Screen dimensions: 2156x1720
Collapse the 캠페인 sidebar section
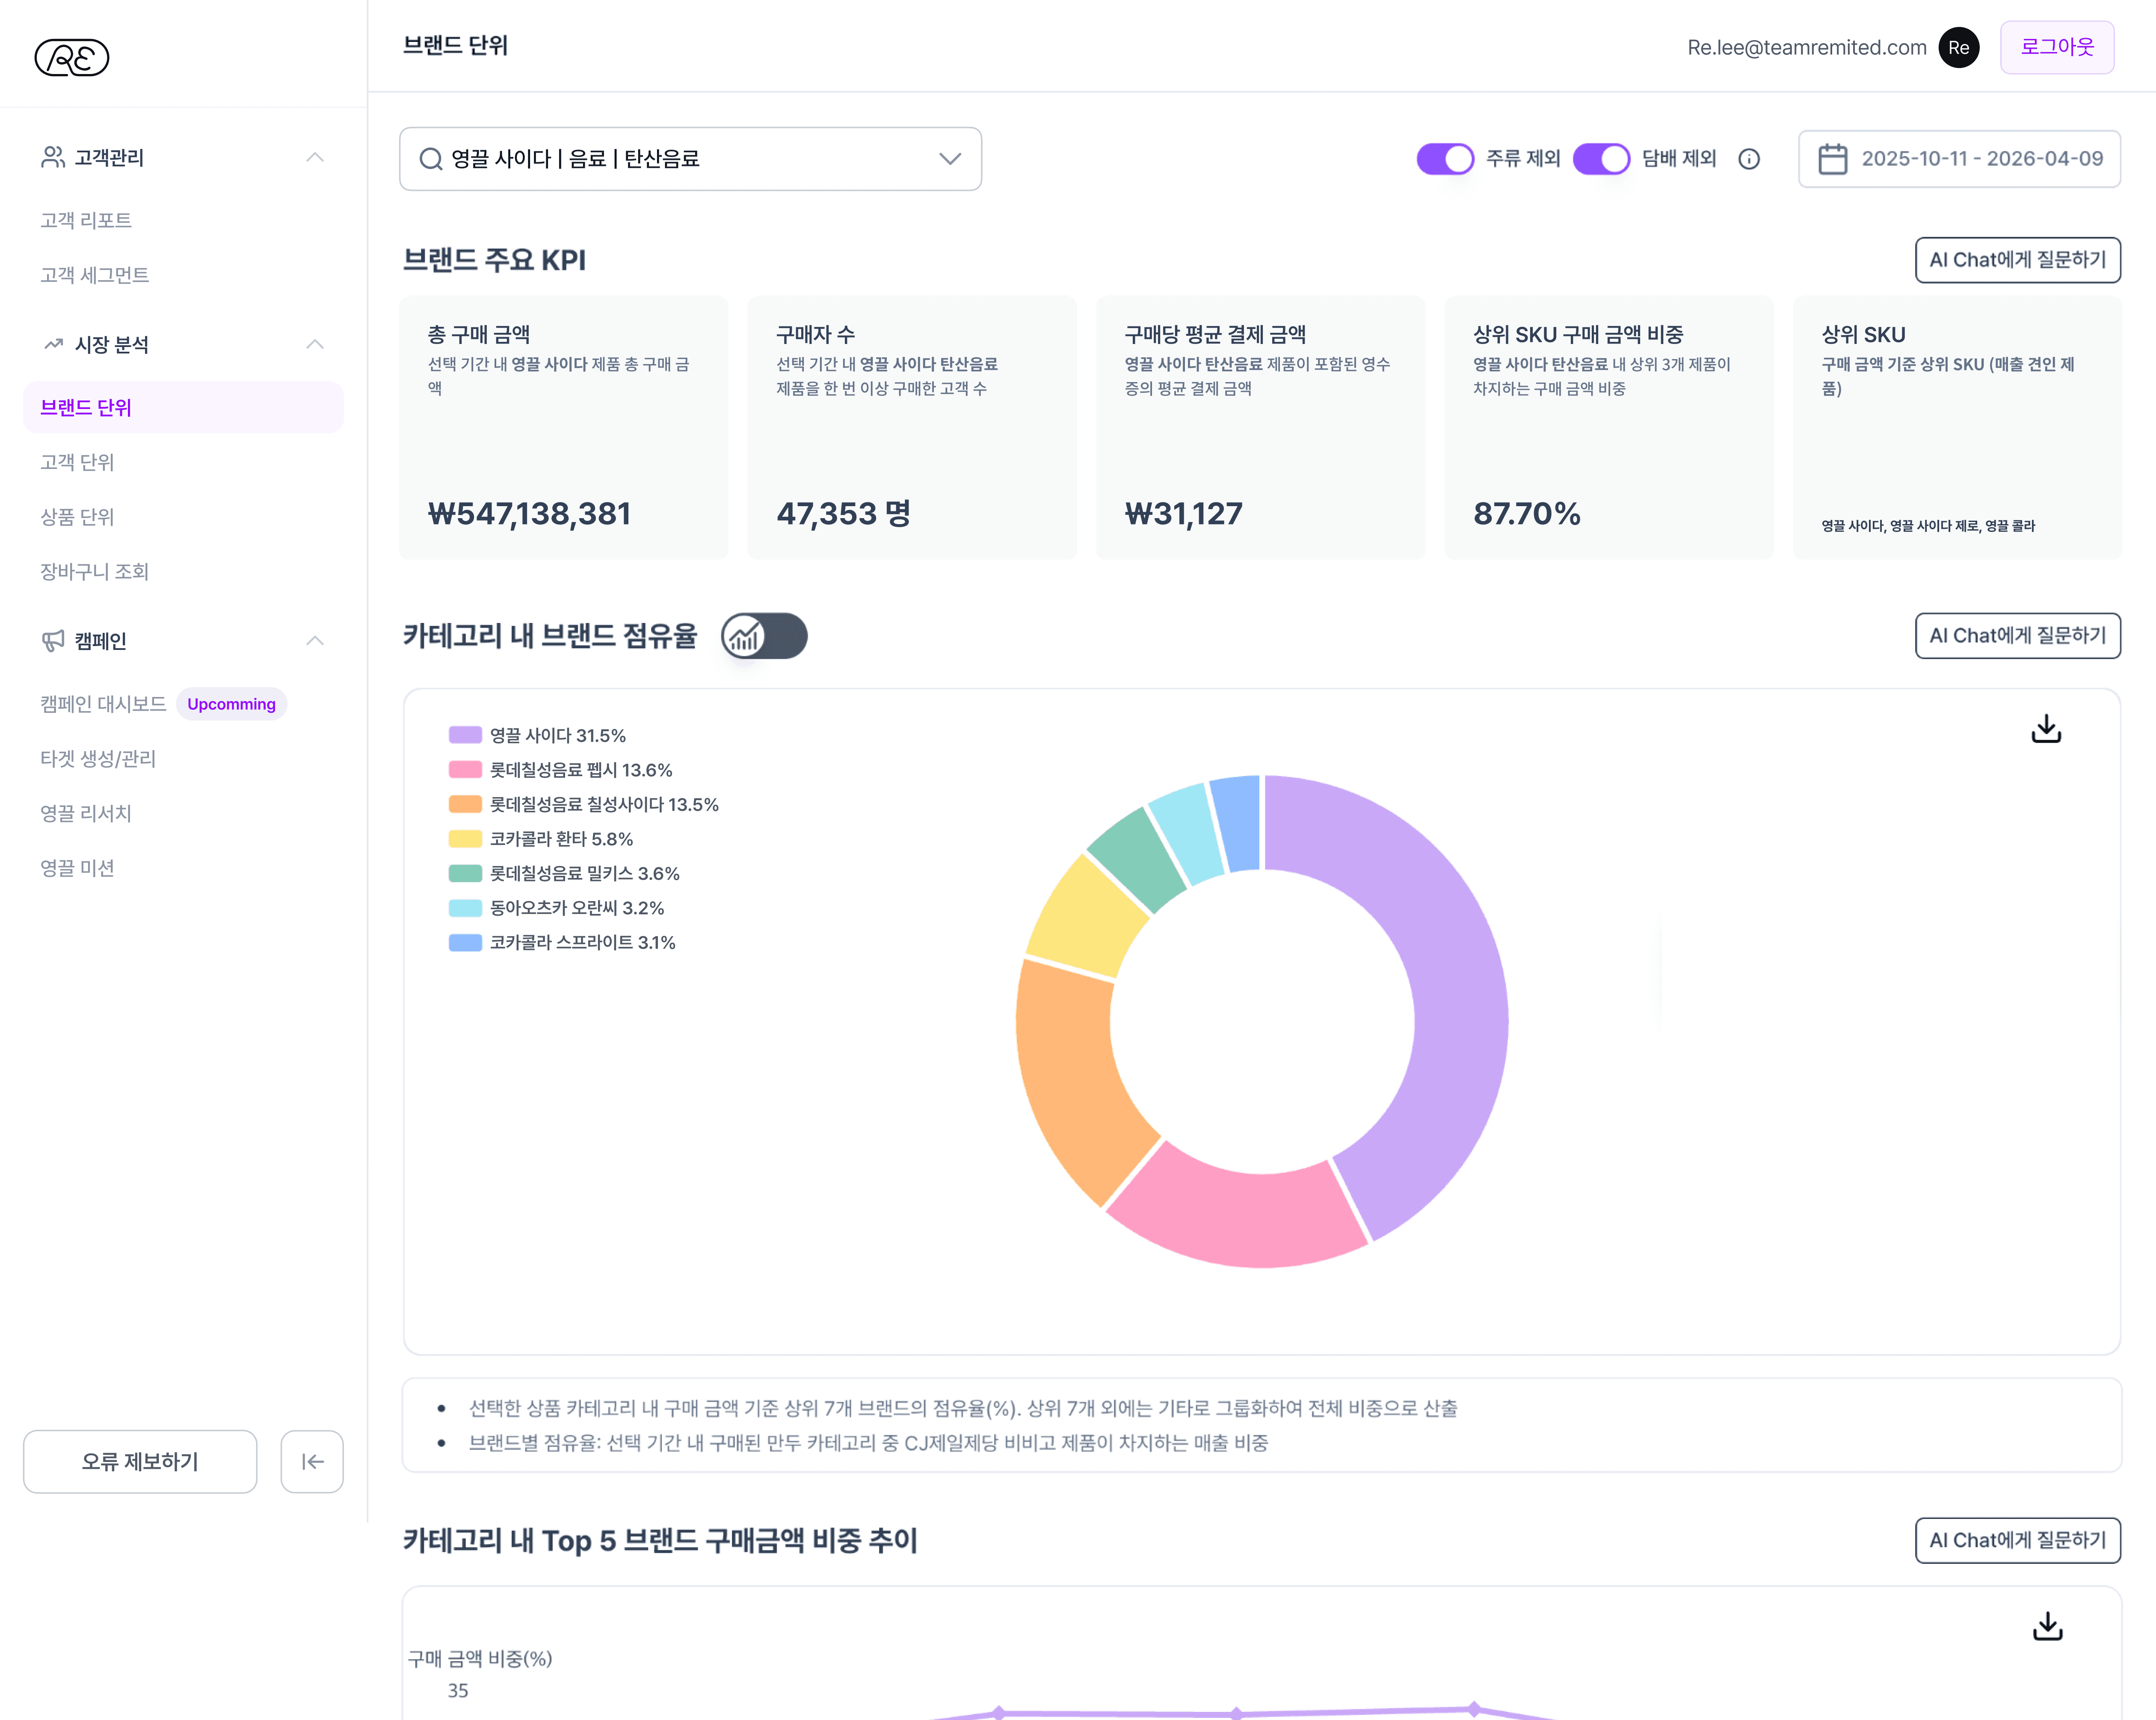click(x=314, y=640)
